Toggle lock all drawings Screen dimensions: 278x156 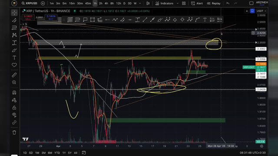click(x=14, y=107)
